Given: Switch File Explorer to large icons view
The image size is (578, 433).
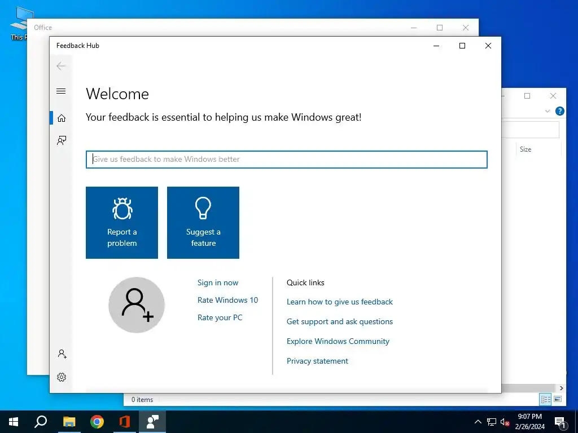Looking at the screenshot, I should pos(558,399).
